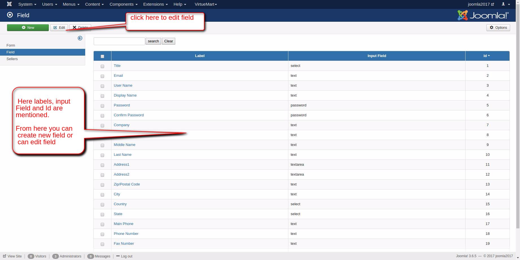Viewport: 520px width, 260px height.
Task: Open the Phone Number field link
Action: [x=126, y=234]
